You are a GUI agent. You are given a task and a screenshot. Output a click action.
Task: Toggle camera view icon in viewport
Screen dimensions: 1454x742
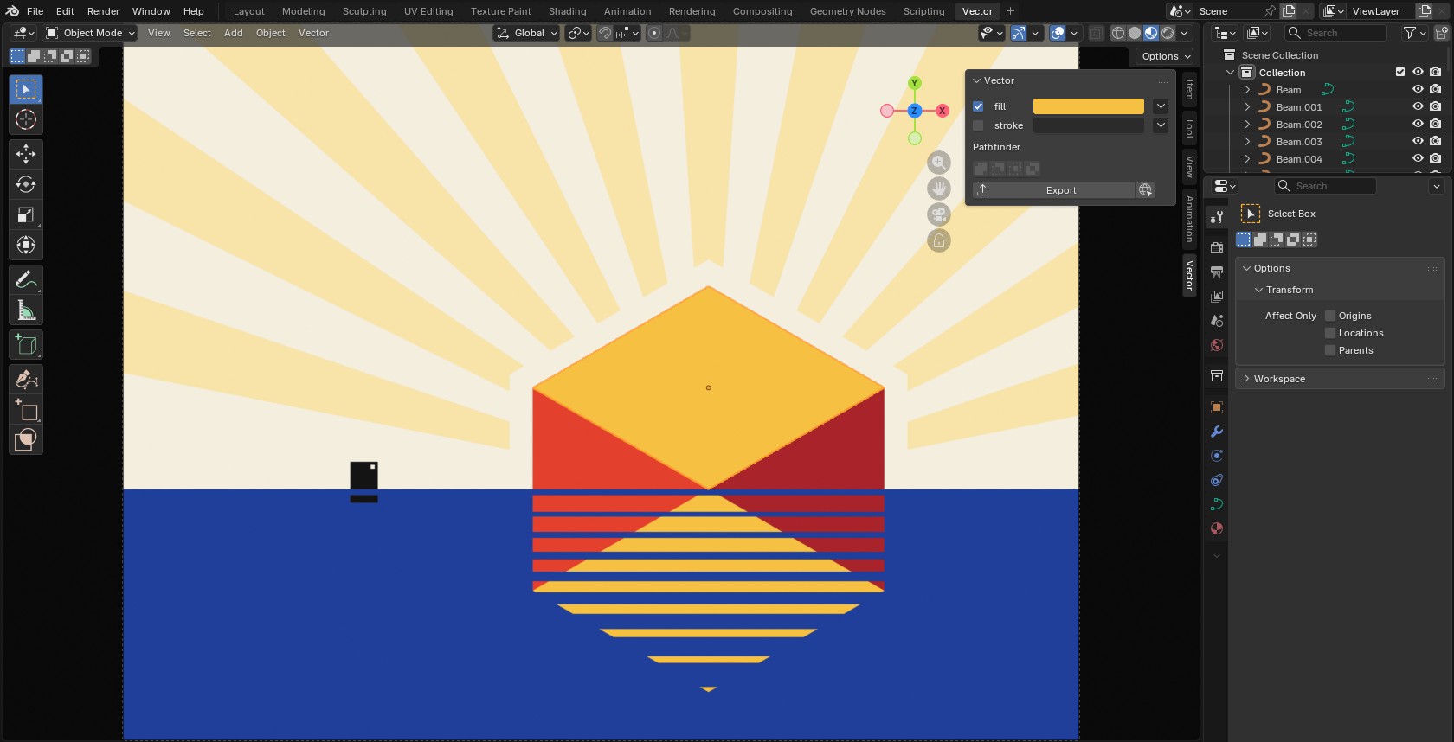(x=939, y=214)
